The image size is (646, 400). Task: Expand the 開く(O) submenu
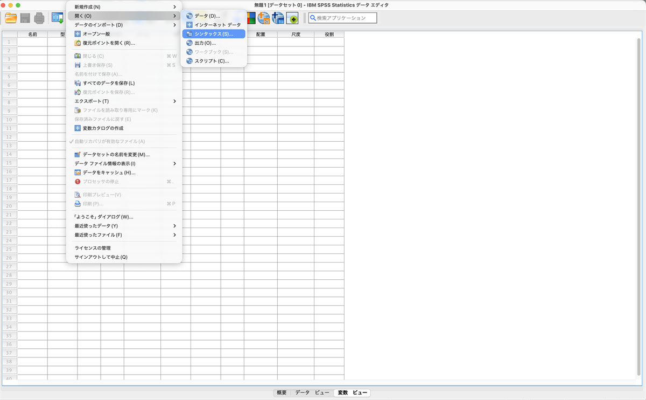(124, 16)
